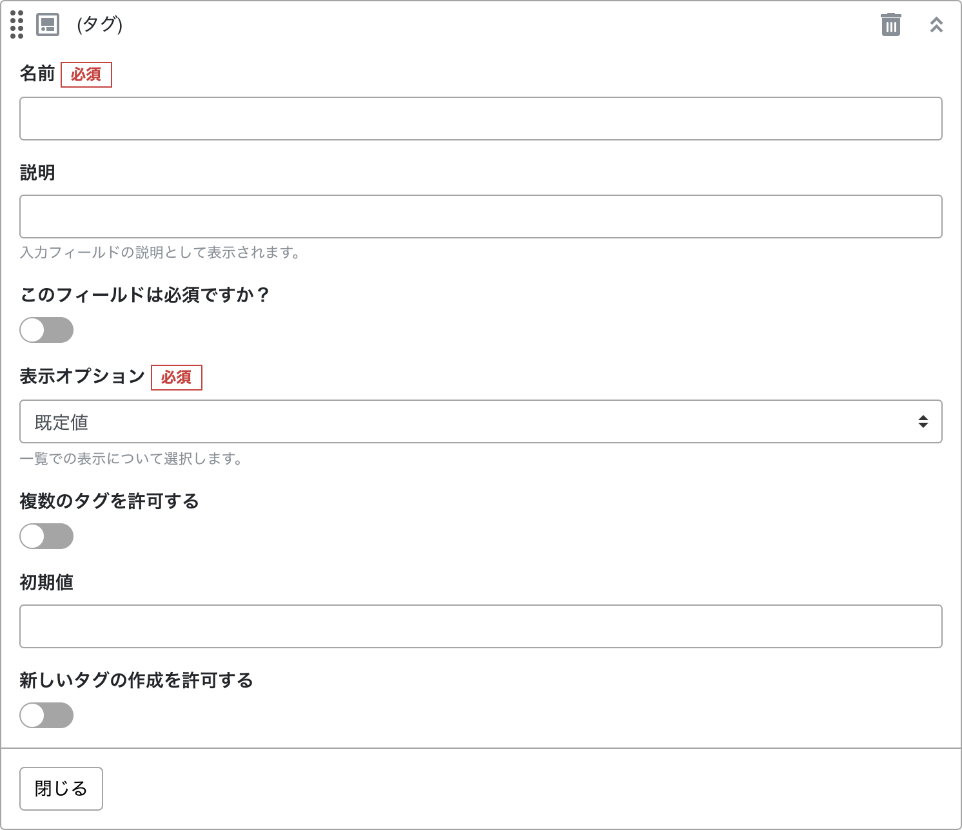Click the tag field type icon

48,24
